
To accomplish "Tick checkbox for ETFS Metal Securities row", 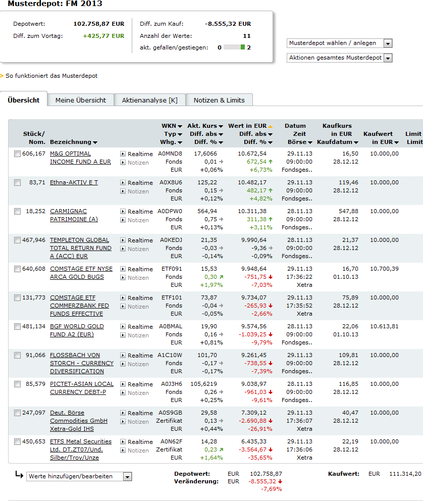I will (x=17, y=441).
